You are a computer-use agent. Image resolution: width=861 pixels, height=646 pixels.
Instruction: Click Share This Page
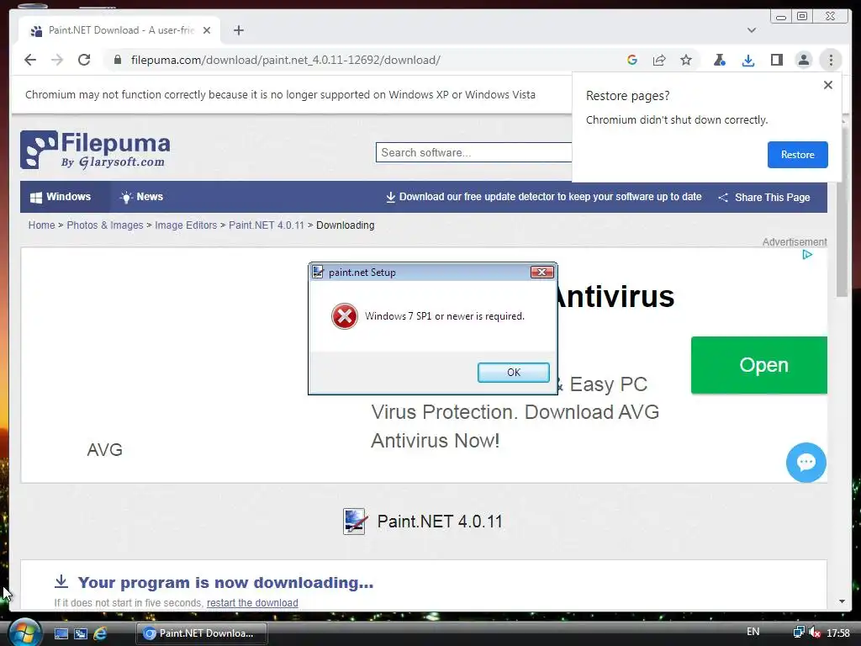click(x=764, y=197)
